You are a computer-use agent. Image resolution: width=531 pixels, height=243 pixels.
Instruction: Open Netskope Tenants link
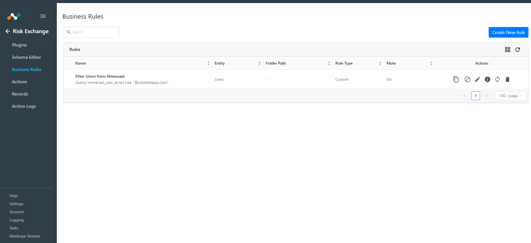[x=25, y=236]
